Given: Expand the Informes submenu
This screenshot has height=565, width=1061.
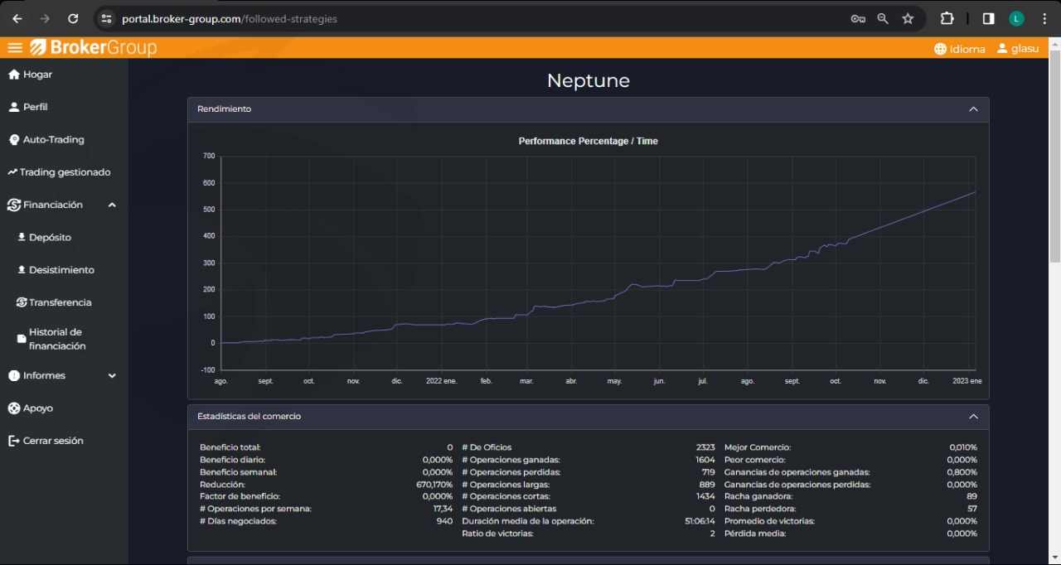Looking at the screenshot, I should pyautogui.click(x=112, y=375).
